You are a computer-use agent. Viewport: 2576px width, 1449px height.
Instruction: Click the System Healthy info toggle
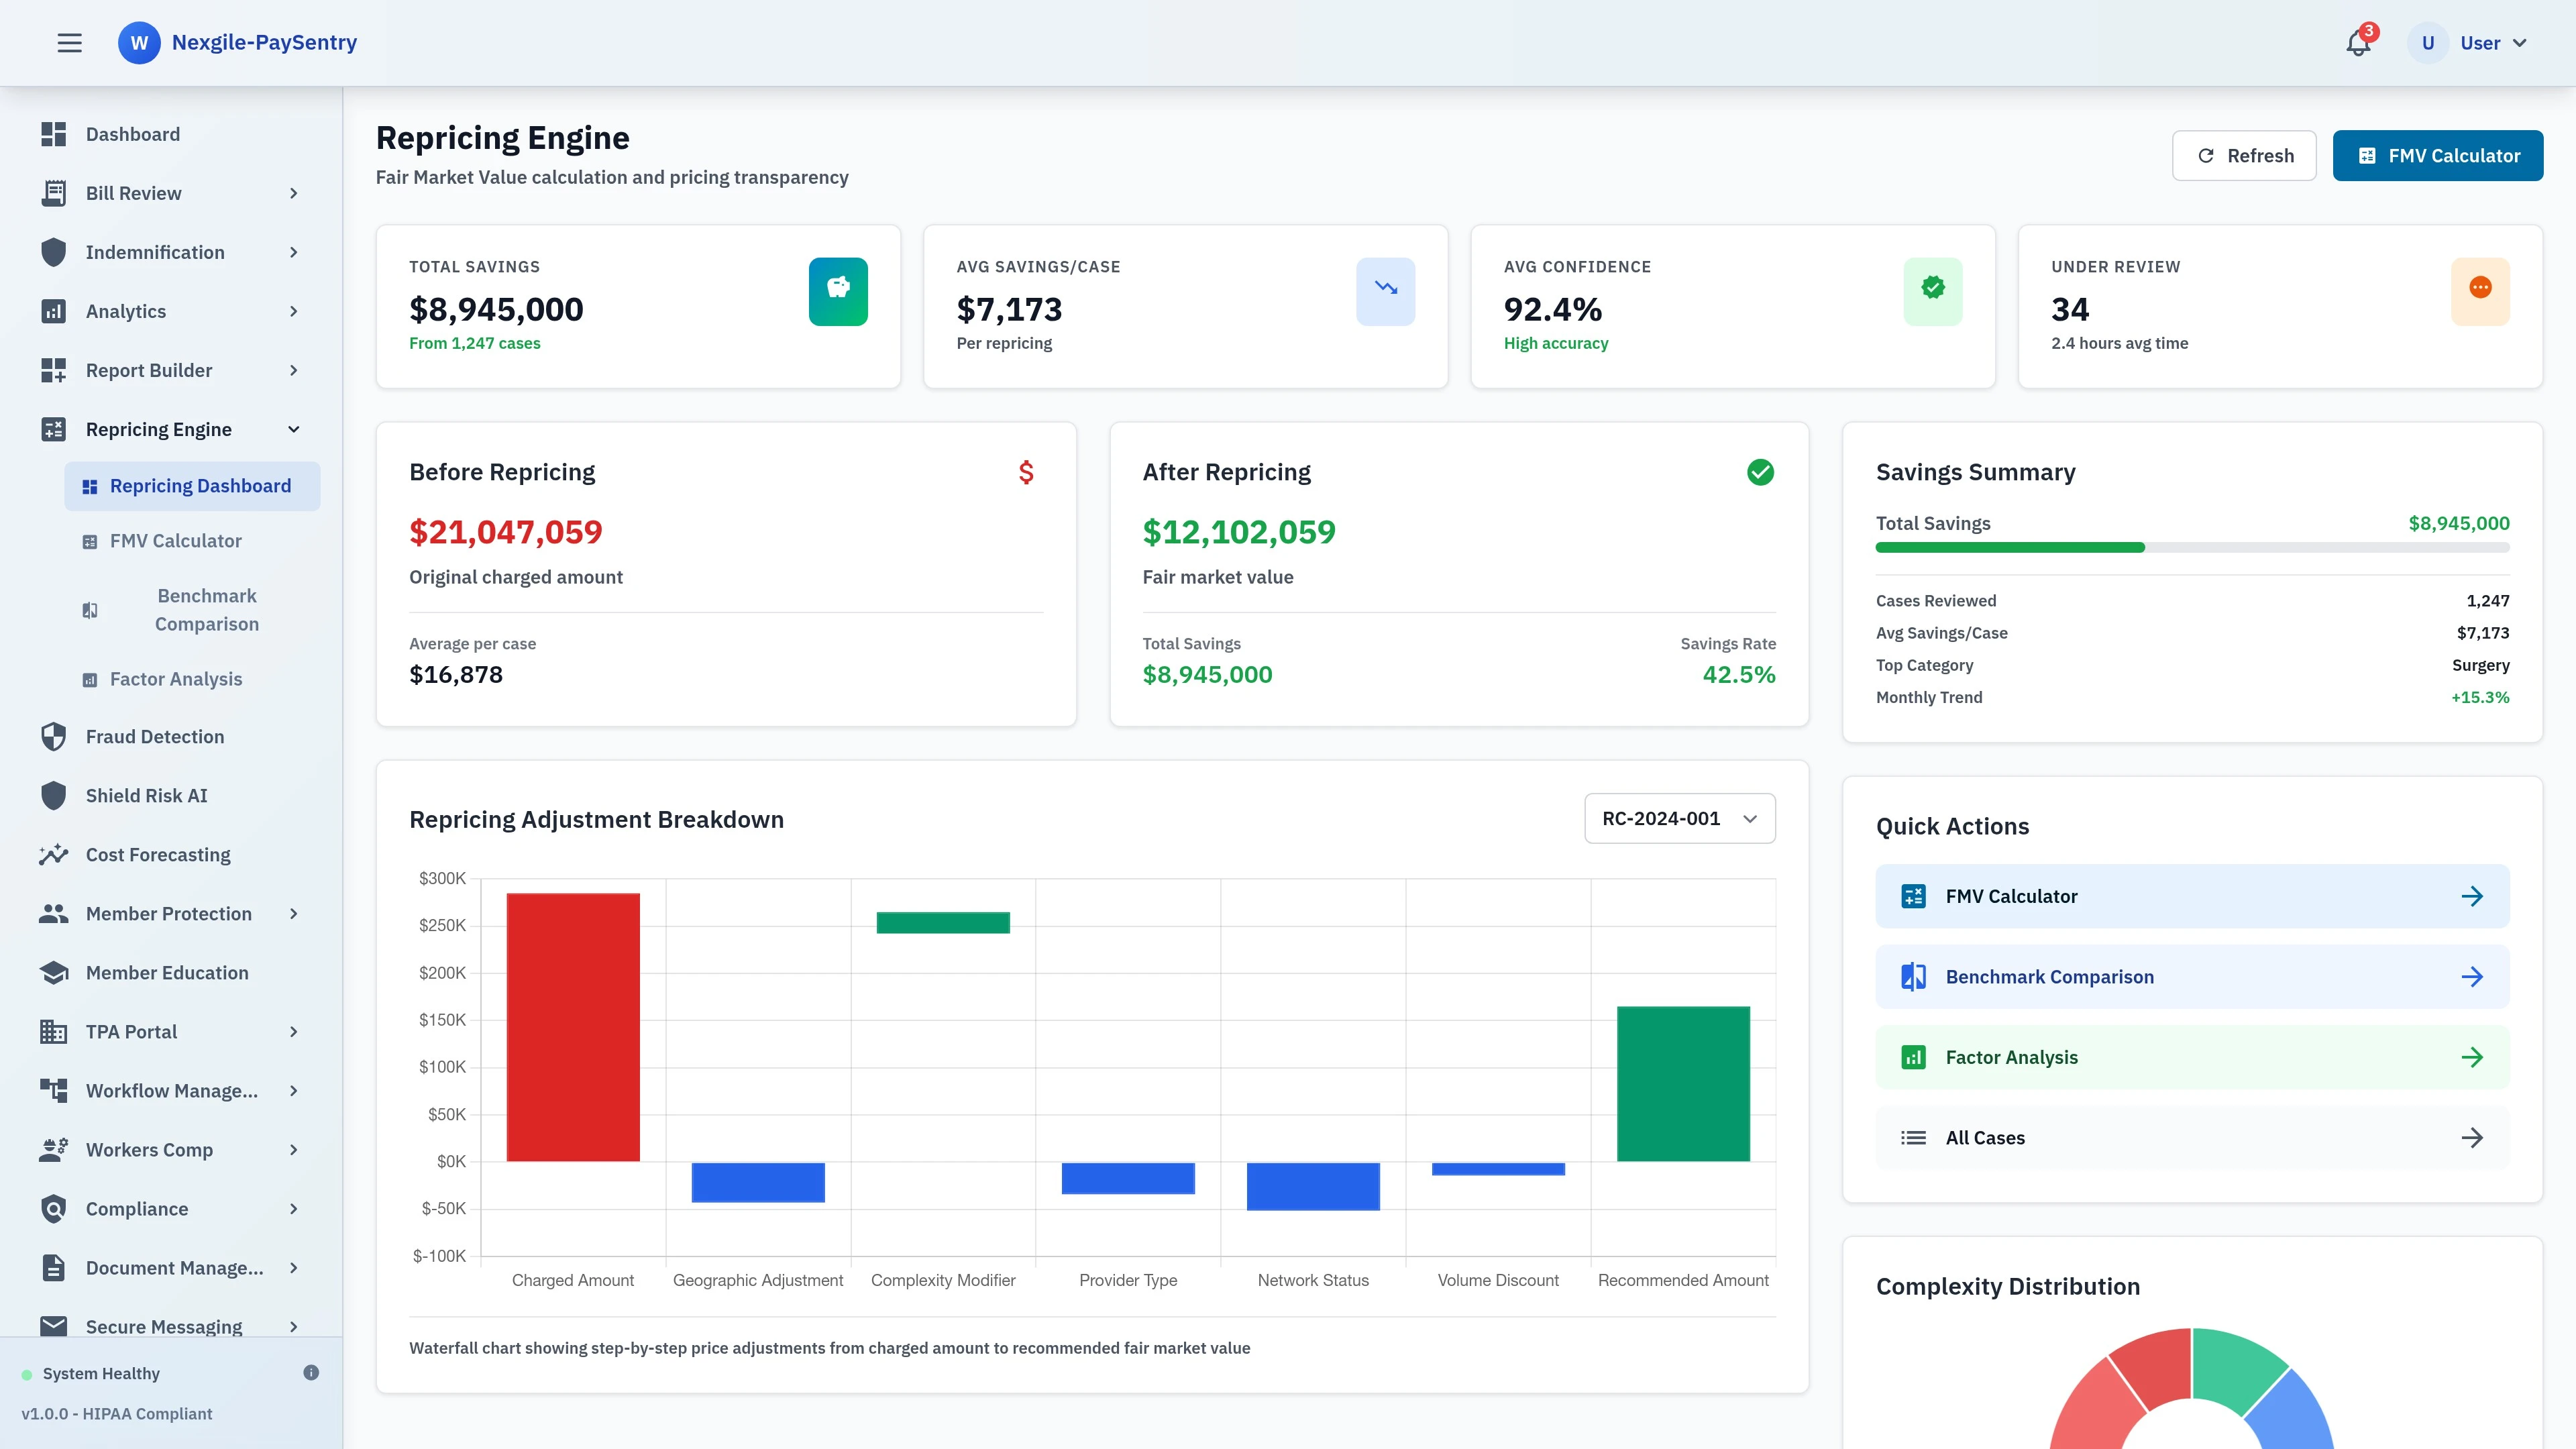pos(310,1373)
